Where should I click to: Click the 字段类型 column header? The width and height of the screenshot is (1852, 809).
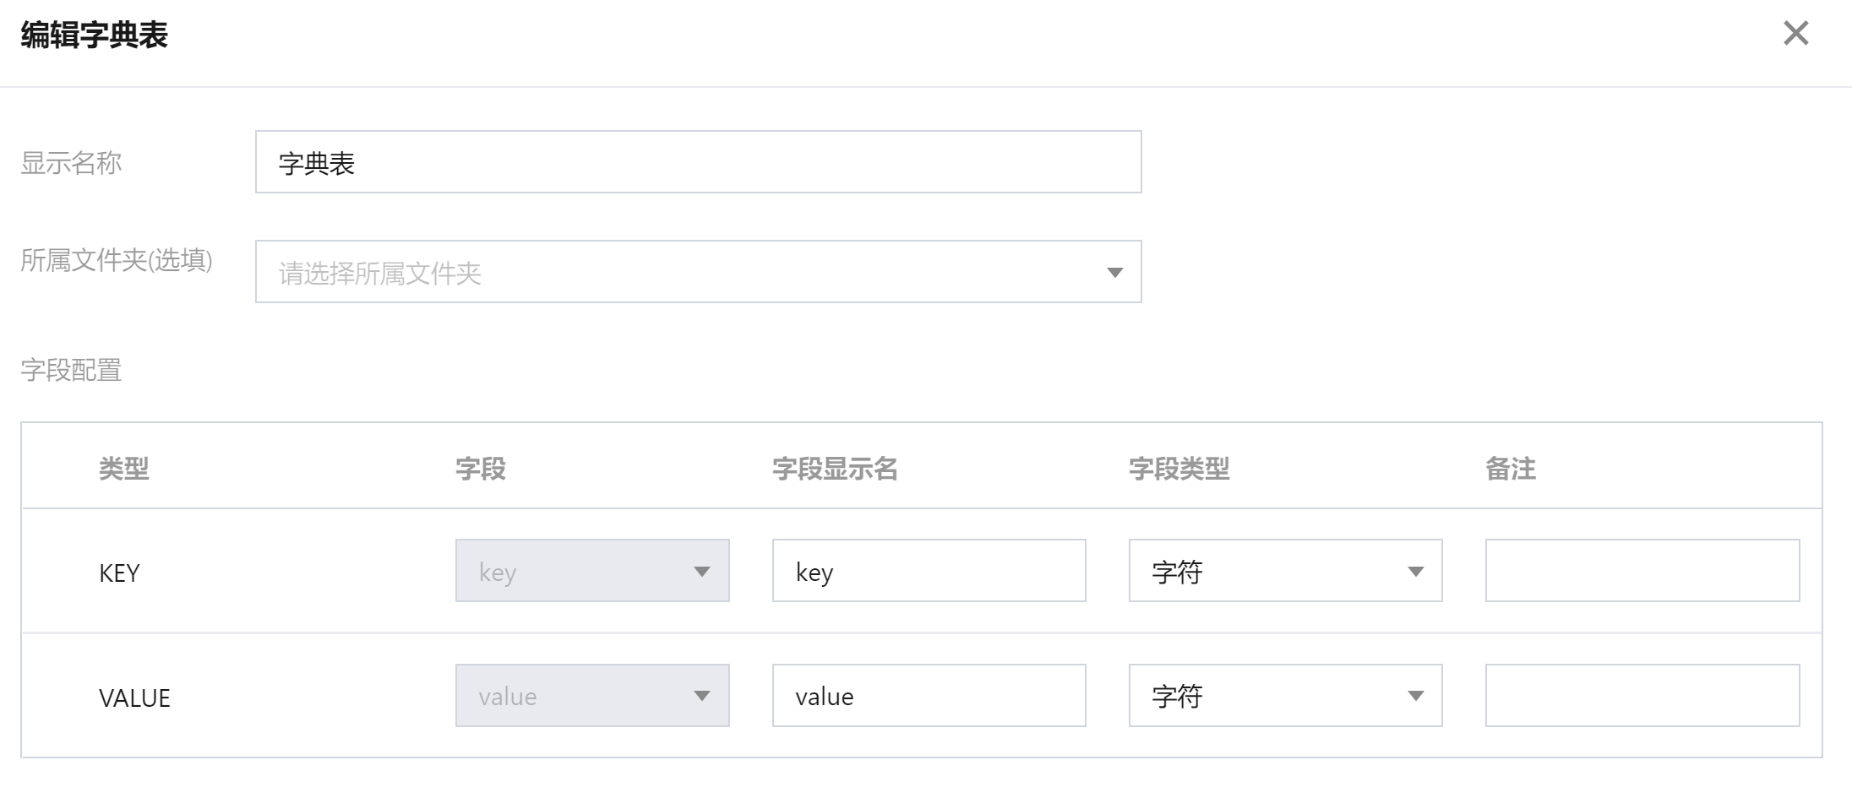coord(1179,469)
